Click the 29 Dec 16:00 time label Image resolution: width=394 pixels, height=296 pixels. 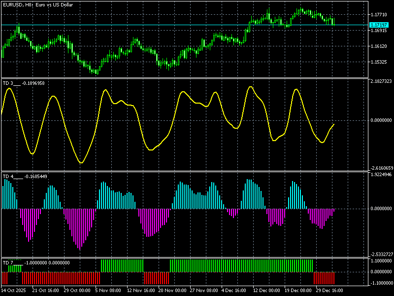coord(329,290)
